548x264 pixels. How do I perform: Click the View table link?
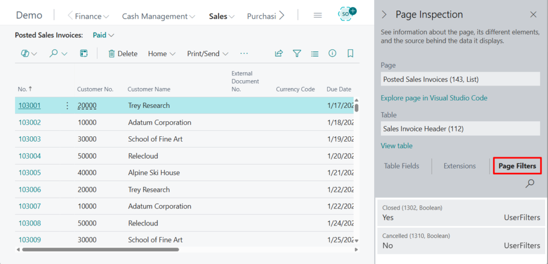(397, 145)
